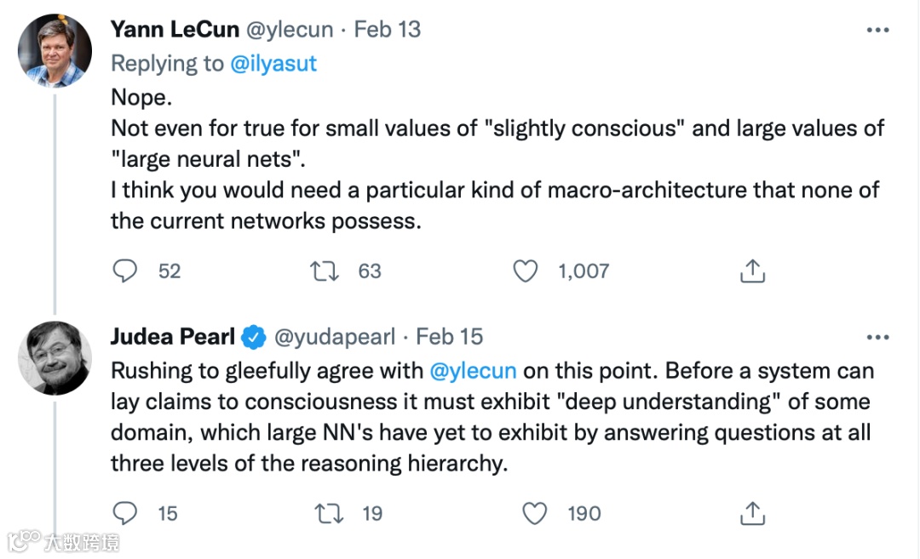Open Yann LeCun's profile name
The image size is (920, 559).
click(x=174, y=30)
